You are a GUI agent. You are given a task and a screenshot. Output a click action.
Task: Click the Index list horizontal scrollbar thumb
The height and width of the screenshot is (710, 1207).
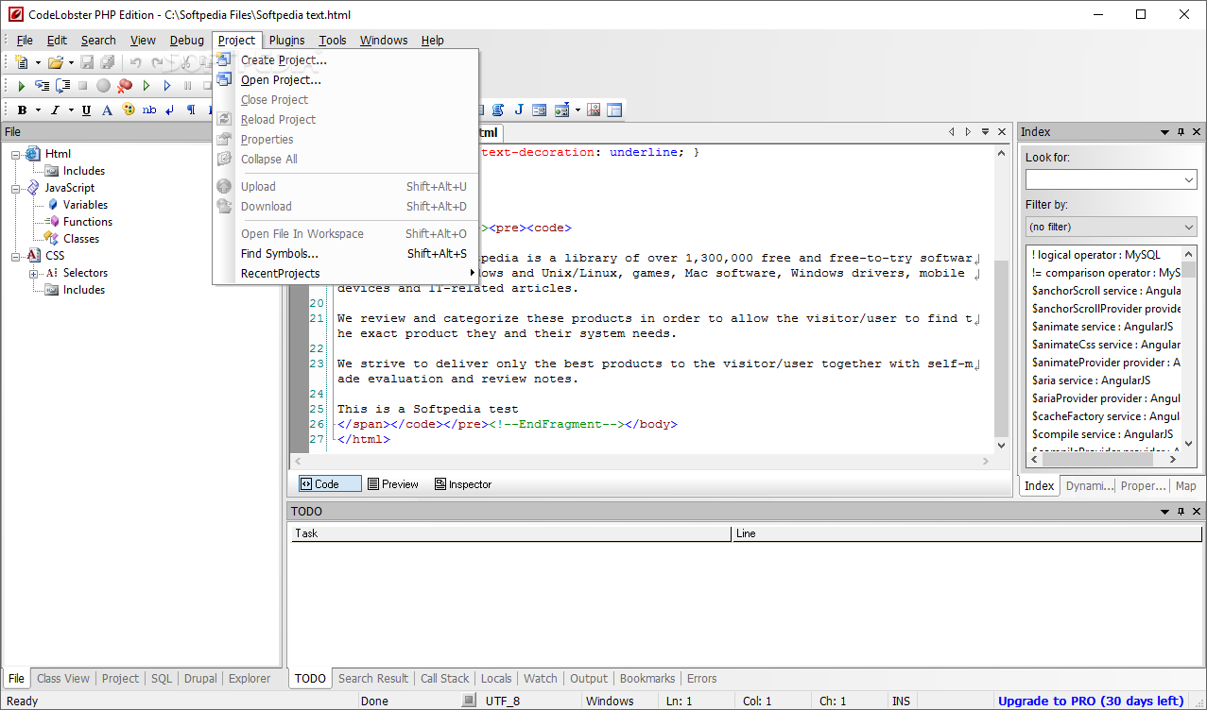[x=1096, y=459]
